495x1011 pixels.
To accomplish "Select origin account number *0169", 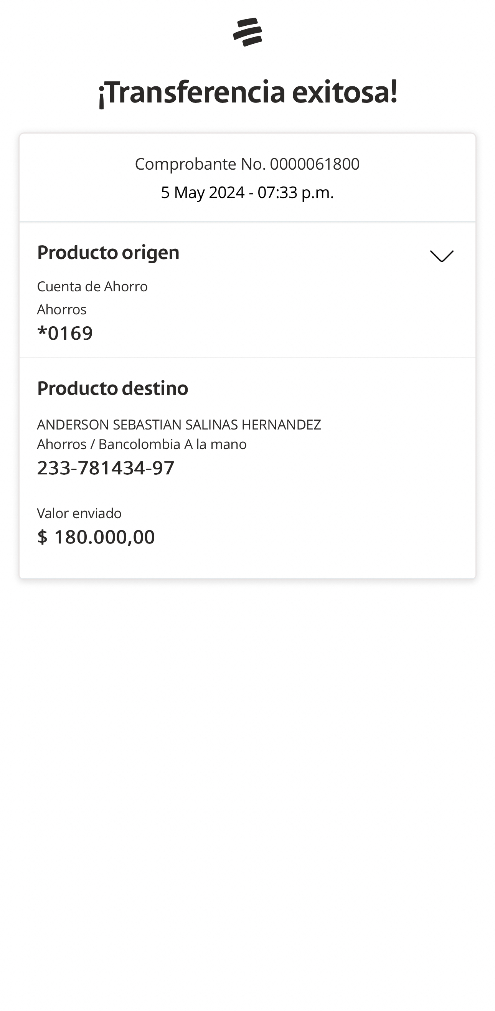I will pos(65,333).
